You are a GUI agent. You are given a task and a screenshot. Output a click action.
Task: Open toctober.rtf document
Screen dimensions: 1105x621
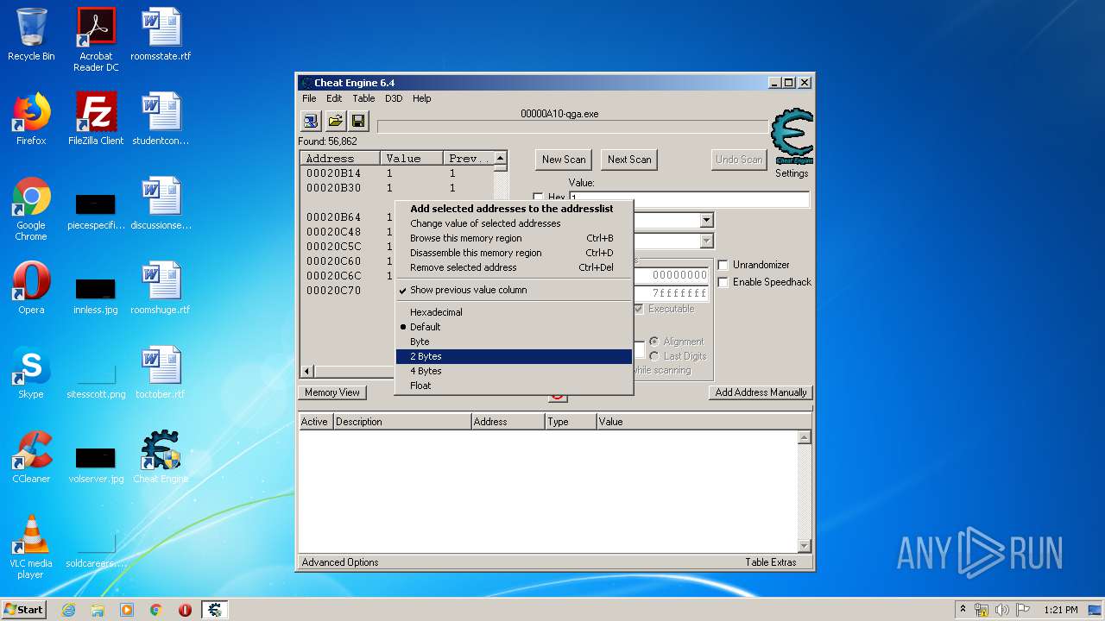pyautogui.click(x=161, y=373)
